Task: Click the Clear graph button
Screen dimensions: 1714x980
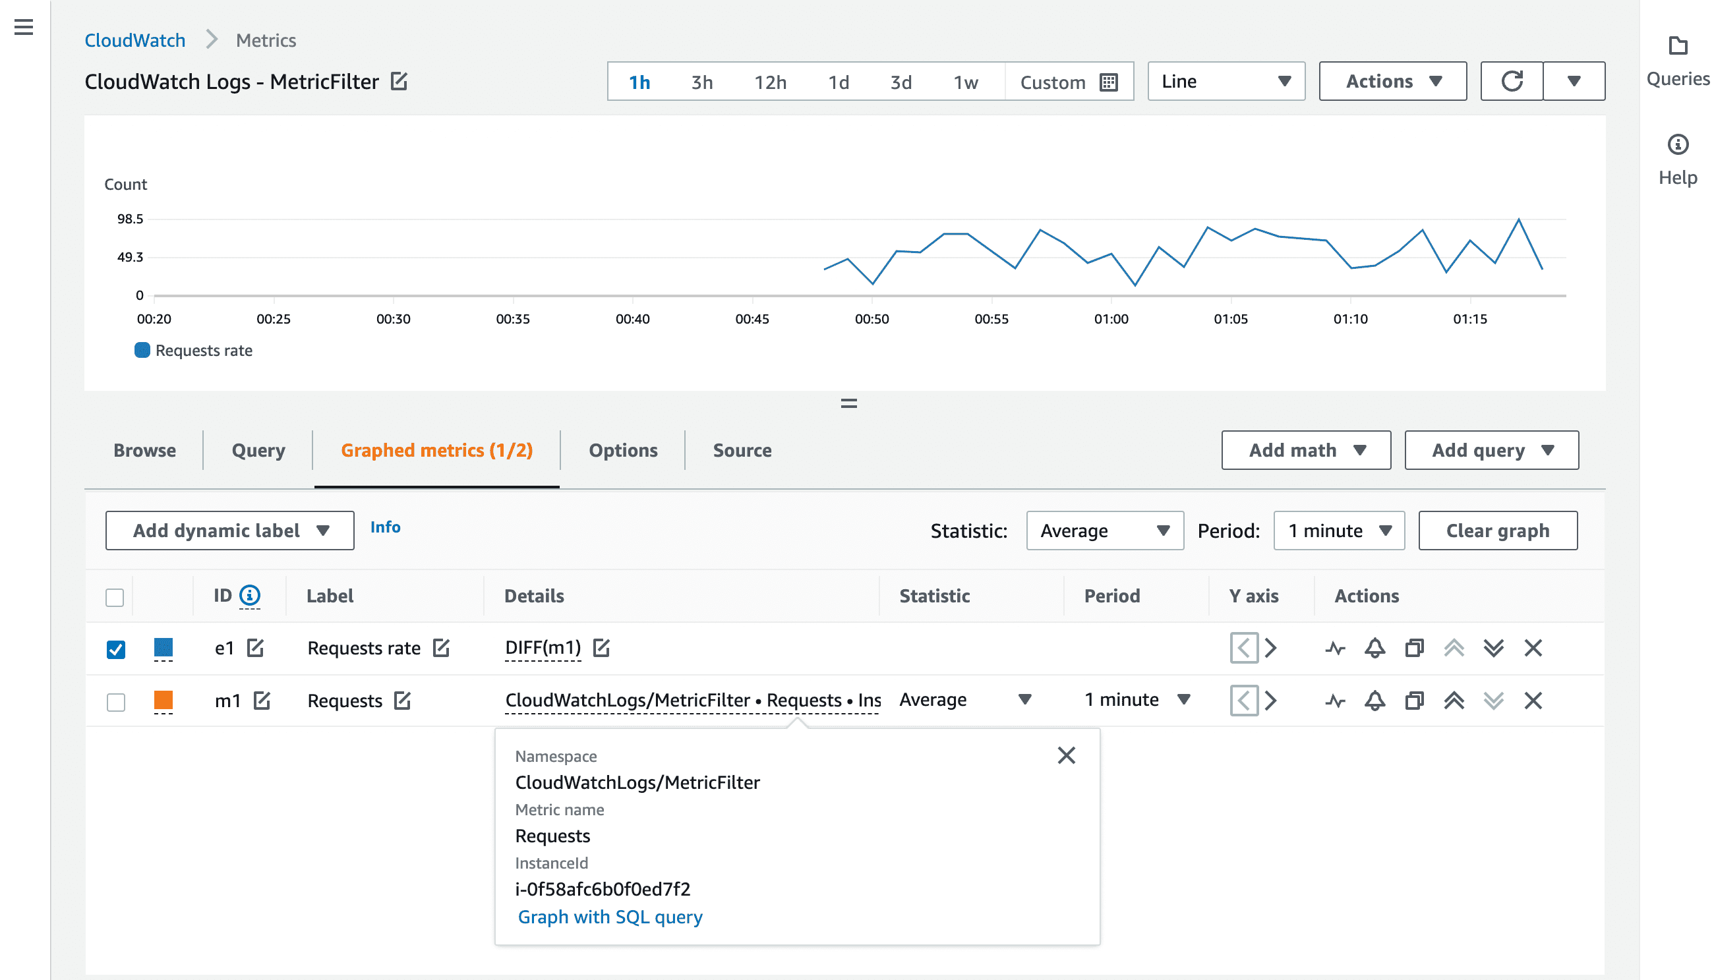Action: tap(1498, 531)
